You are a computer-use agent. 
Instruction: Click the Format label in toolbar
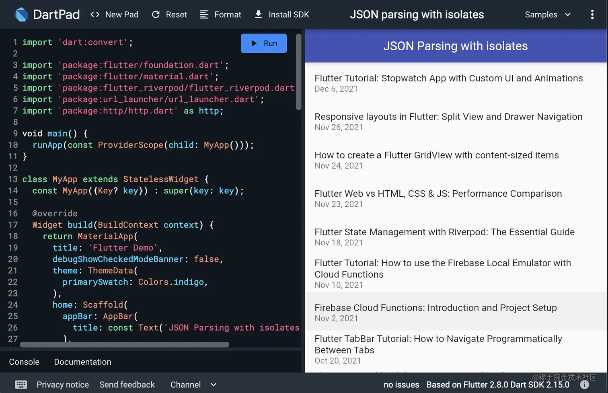click(x=228, y=14)
